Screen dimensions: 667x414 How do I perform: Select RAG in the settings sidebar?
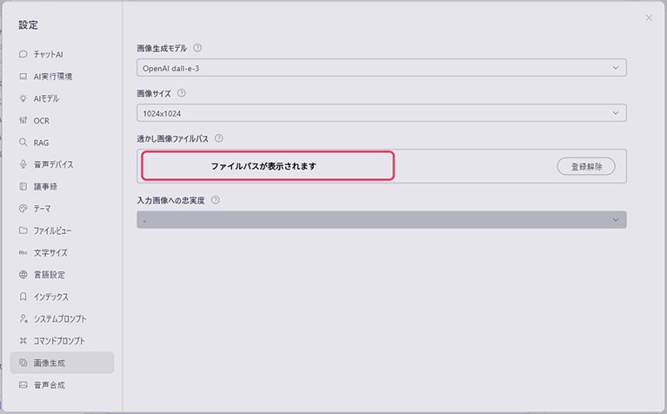pyautogui.click(x=62, y=142)
